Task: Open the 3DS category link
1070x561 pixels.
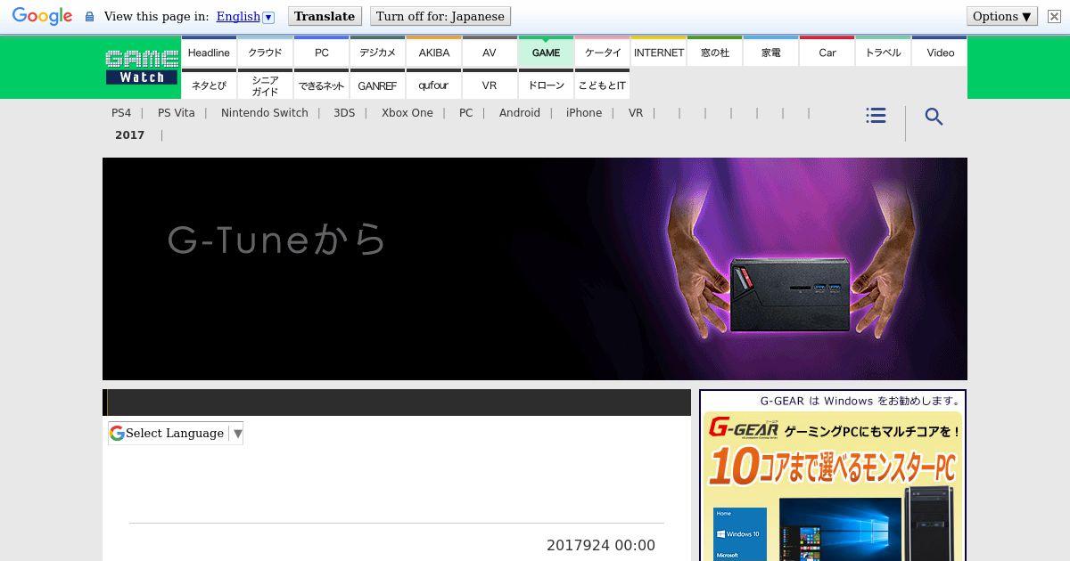Action: tap(344, 113)
